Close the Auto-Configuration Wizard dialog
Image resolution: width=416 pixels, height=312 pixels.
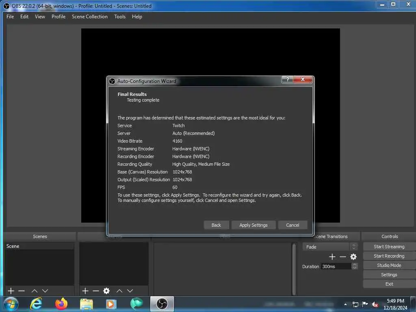click(x=303, y=79)
